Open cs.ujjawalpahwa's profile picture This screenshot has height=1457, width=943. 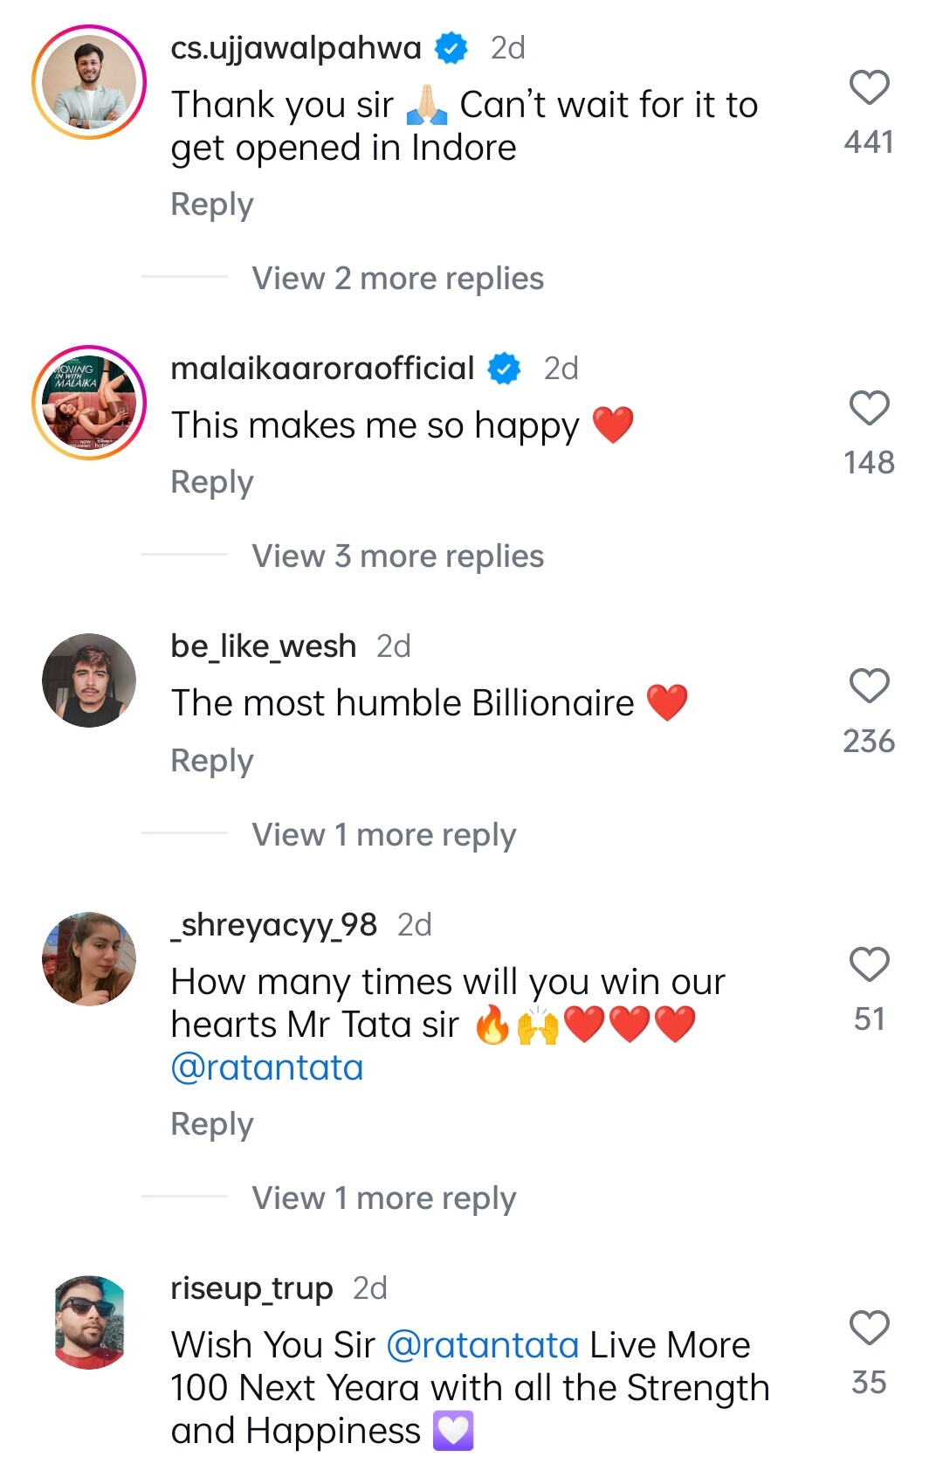[89, 83]
